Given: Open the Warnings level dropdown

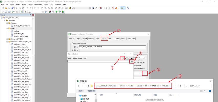Looking at the screenshot, I should (144, 57).
